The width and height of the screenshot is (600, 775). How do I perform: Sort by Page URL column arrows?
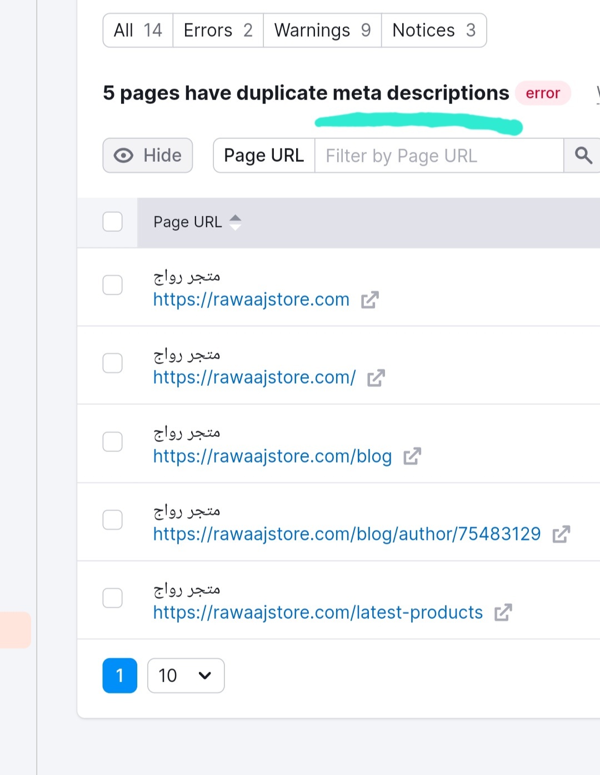coord(236,222)
